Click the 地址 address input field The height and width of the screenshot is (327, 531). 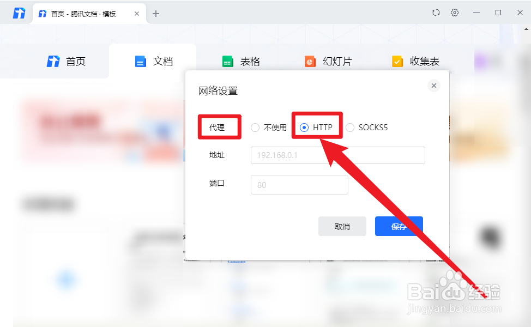(337, 155)
